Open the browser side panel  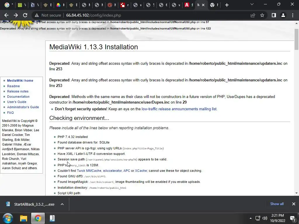pos(274,15)
